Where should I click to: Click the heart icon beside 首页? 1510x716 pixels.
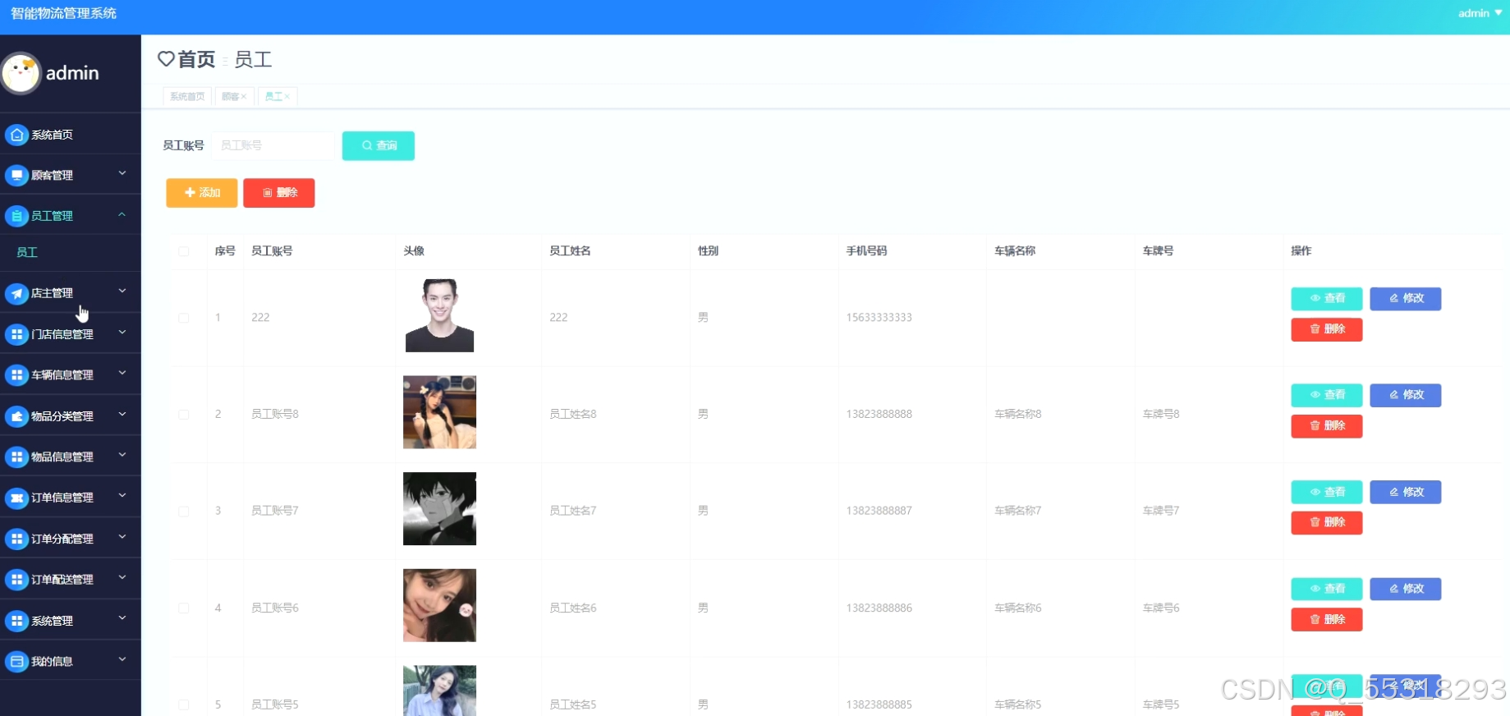point(166,59)
